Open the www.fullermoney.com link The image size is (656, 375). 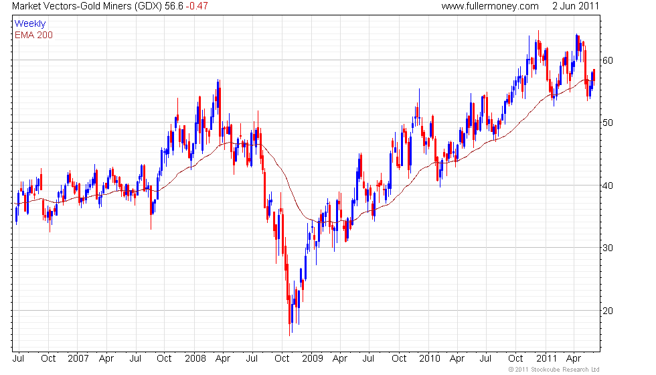point(490,6)
